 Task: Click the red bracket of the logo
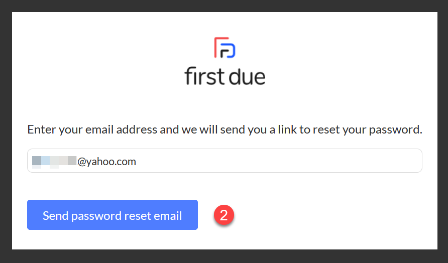pos(215,47)
